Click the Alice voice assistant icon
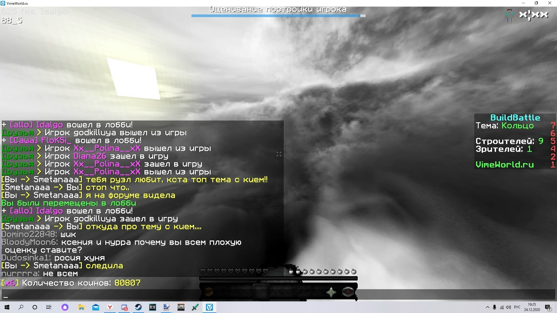 (65, 307)
